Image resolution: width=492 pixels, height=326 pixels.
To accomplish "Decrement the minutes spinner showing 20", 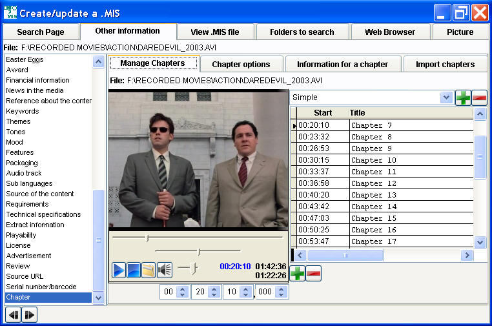I will coord(214,294).
